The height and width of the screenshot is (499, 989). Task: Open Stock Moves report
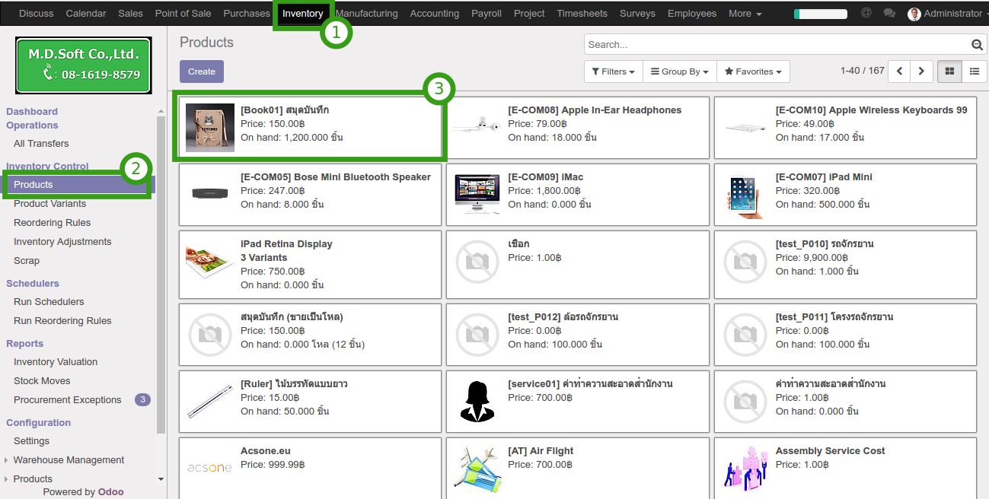[42, 381]
